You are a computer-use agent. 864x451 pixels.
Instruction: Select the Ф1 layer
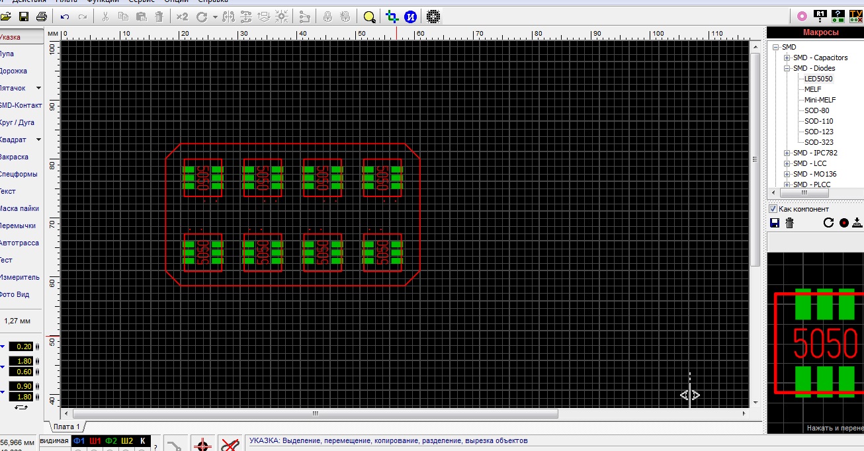[79, 441]
